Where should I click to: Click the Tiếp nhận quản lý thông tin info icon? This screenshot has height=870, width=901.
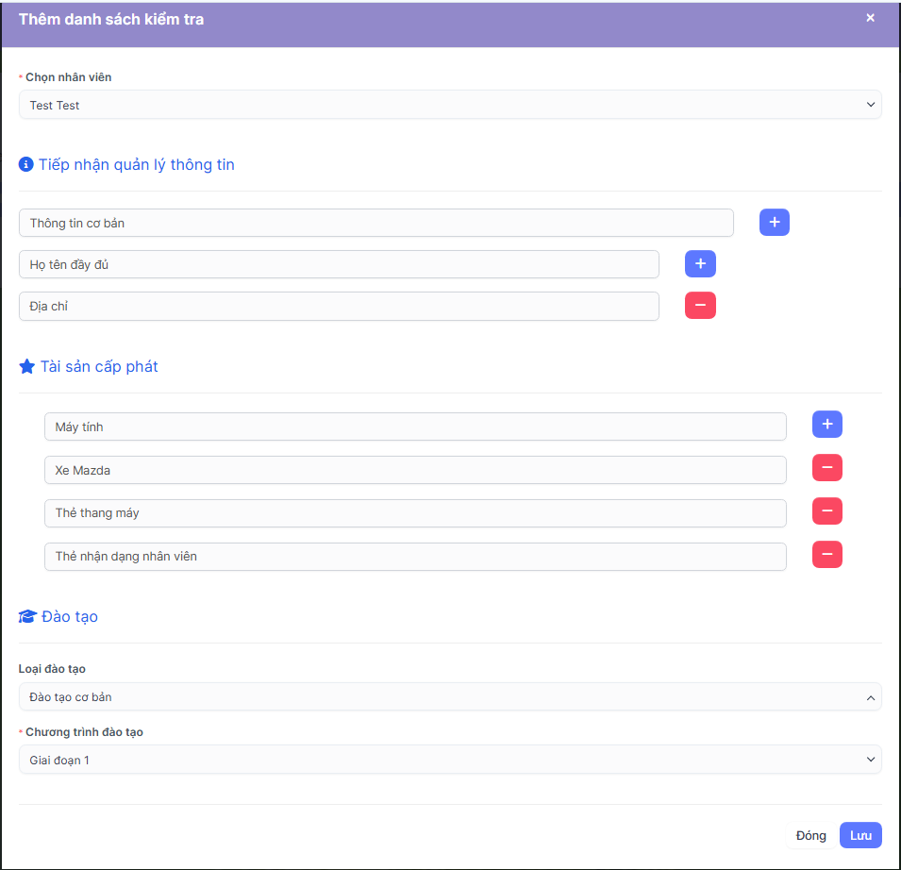pyautogui.click(x=26, y=165)
